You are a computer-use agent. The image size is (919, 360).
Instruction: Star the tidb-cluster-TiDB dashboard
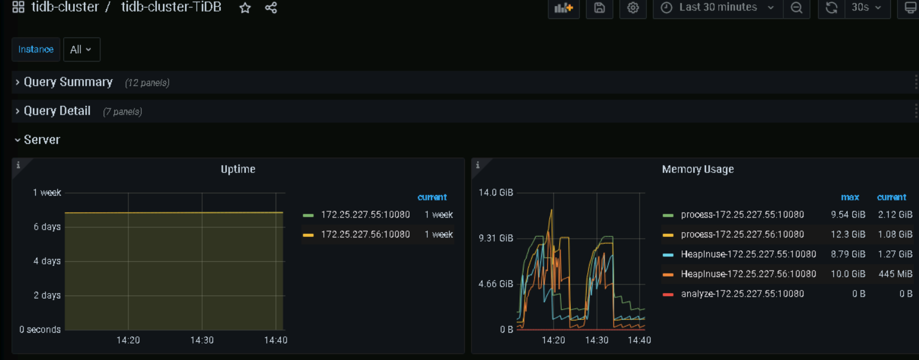[245, 8]
